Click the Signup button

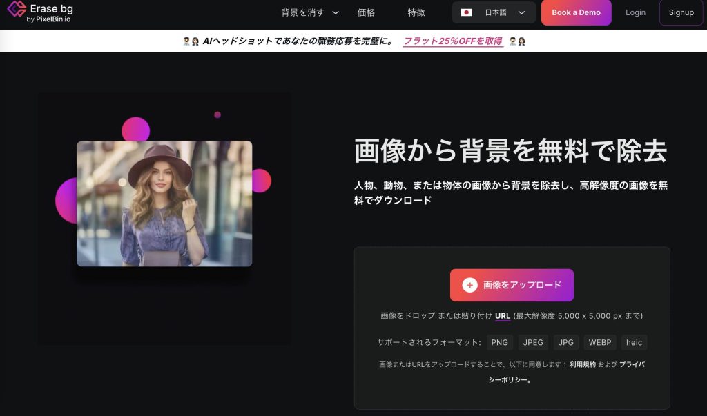tap(681, 12)
